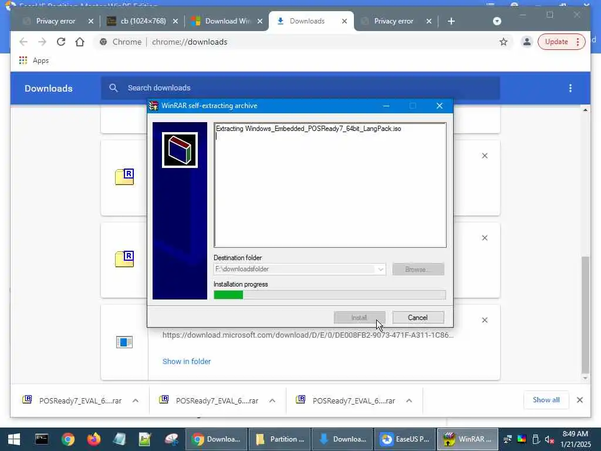Open Windows Start menu
601x451 pixels.
(14, 439)
